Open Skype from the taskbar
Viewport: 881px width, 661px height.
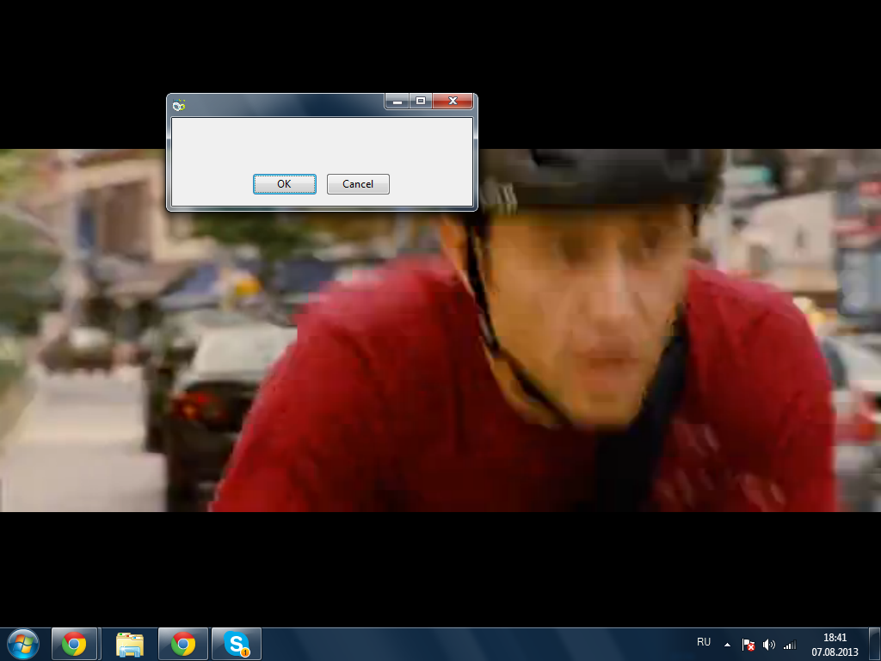(x=237, y=644)
